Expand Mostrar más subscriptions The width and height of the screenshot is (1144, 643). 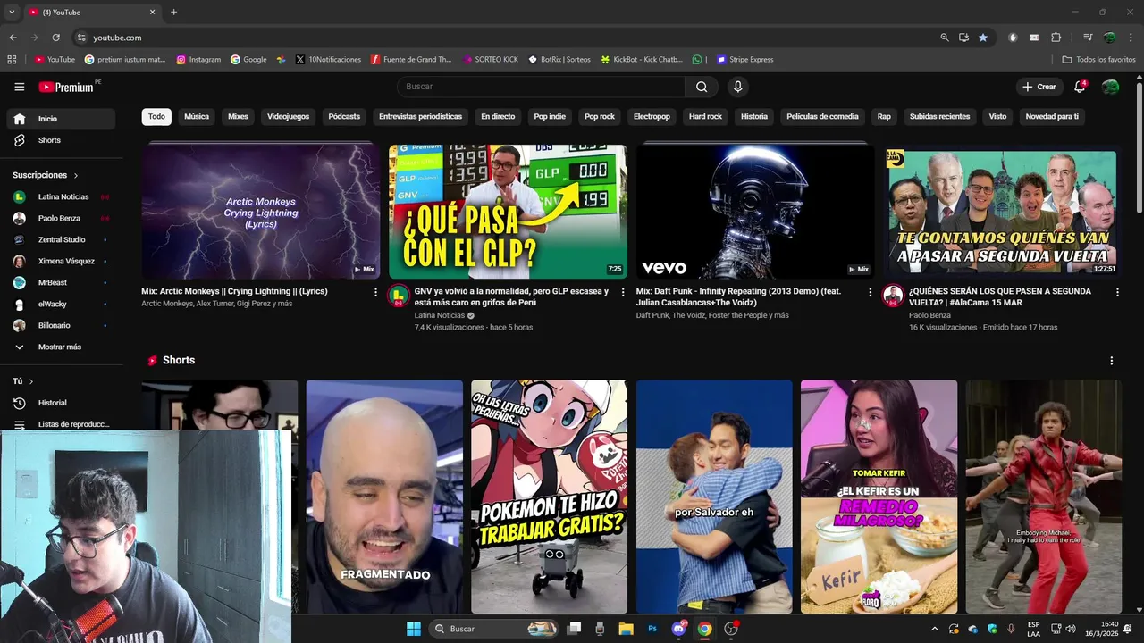[x=61, y=347]
